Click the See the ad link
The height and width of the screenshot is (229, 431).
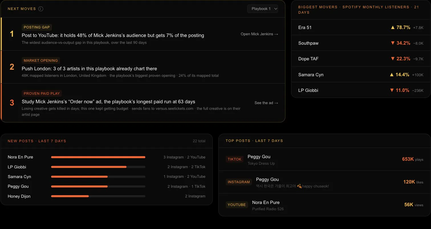[266, 103]
